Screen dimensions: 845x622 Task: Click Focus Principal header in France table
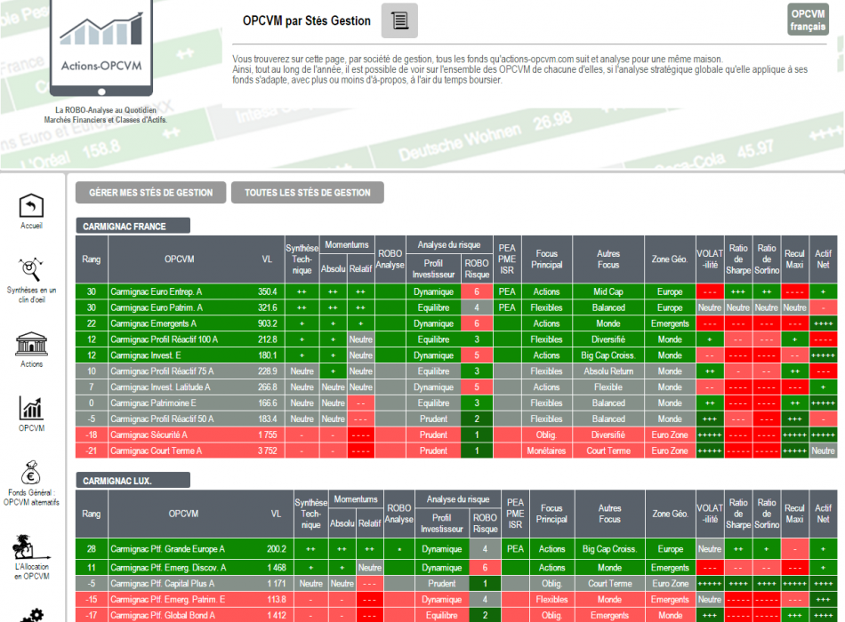pos(546,259)
